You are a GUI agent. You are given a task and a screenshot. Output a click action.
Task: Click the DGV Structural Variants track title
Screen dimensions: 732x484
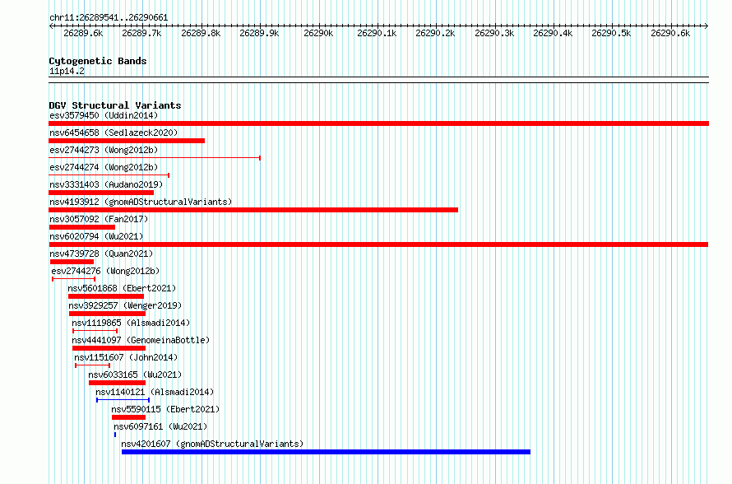(x=115, y=105)
